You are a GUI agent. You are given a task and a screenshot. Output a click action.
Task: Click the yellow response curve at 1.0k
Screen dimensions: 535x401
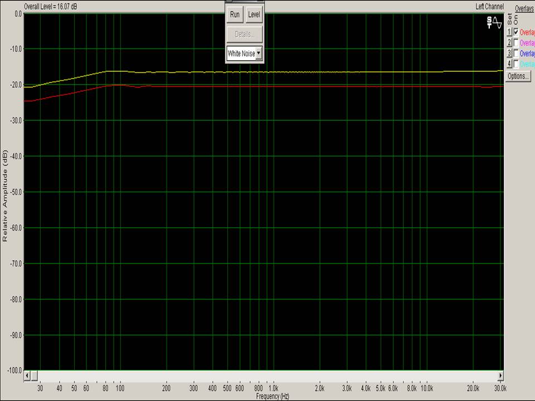273,72
